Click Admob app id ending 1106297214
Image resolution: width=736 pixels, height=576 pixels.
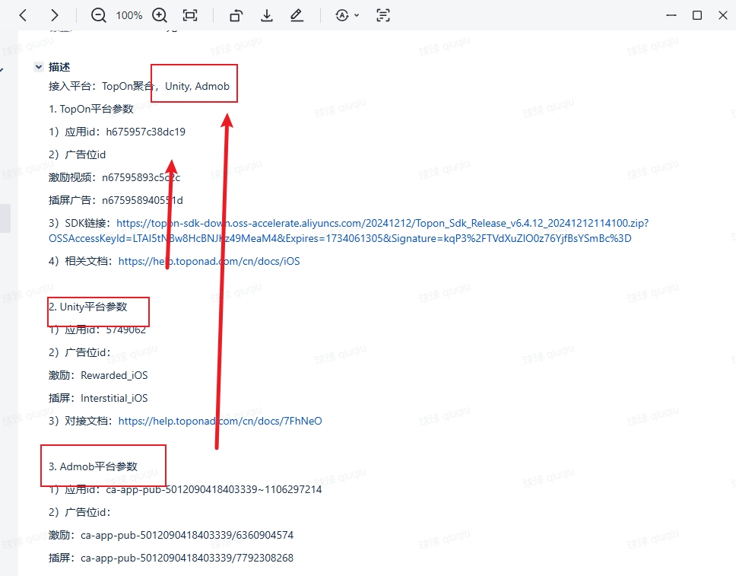(214, 489)
